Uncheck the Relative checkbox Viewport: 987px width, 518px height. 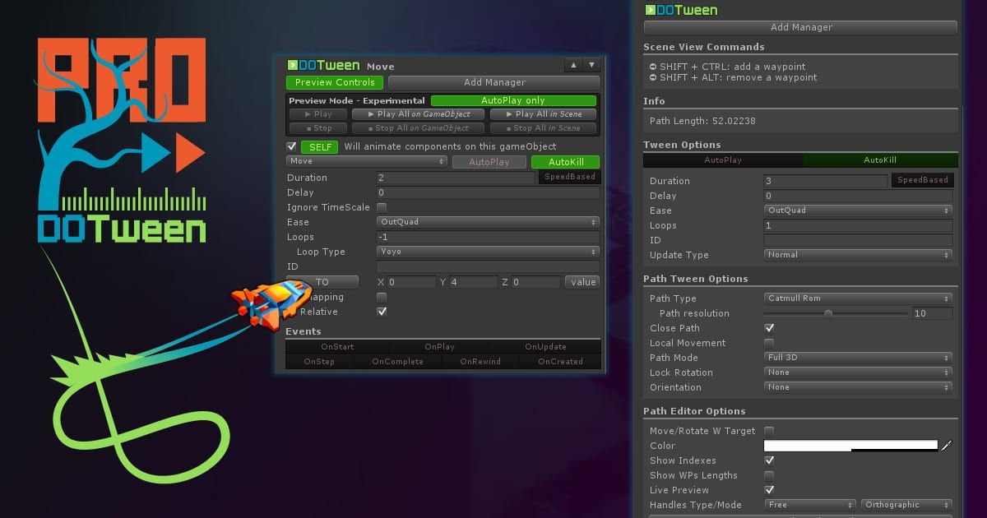pos(382,312)
